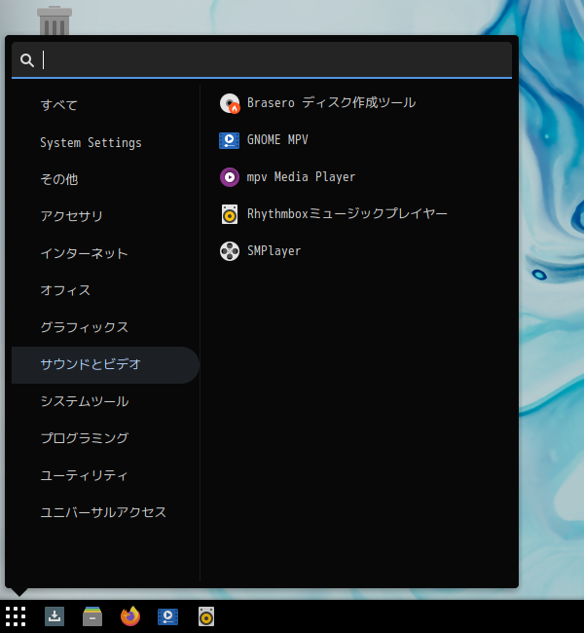
Task: Open the file manager icon in the taskbar
Action: pyautogui.click(x=92, y=616)
